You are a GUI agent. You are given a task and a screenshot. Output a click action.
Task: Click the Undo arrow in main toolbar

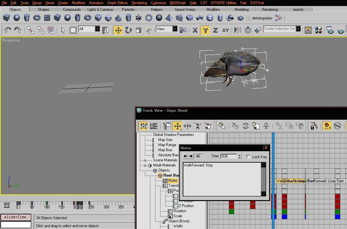8,30
